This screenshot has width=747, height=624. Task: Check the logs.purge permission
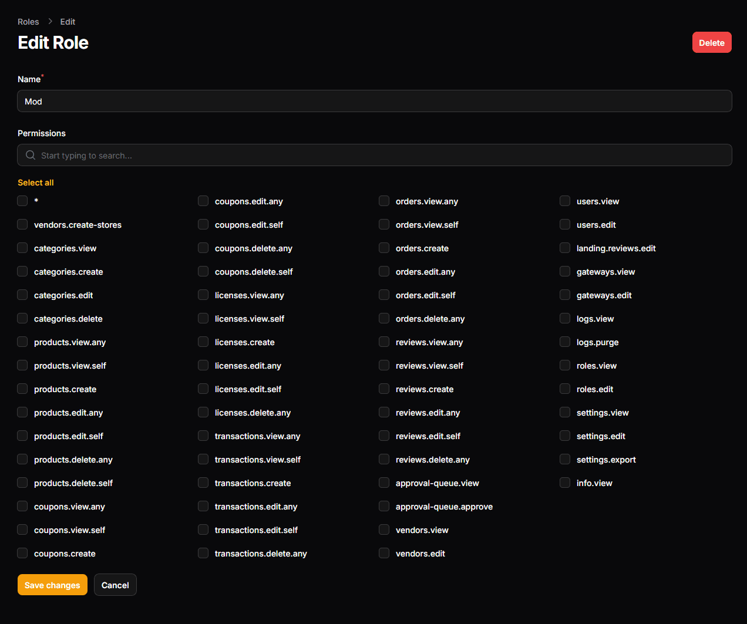[565, 342]
